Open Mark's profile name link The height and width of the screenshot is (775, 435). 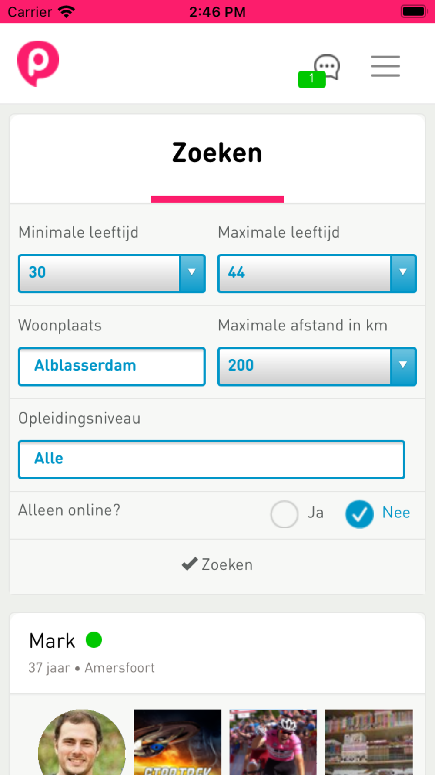[x=52, y=641]
